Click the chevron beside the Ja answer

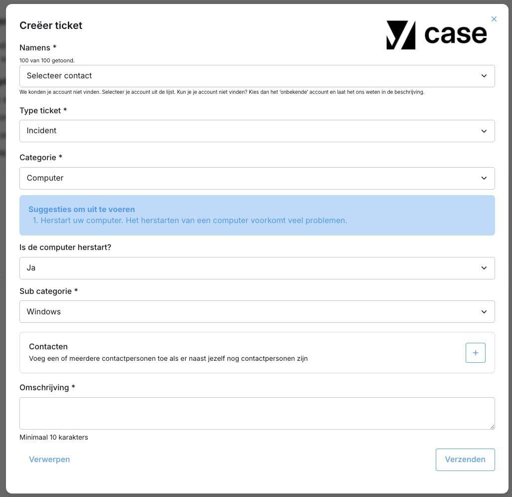tap(484, 268)
